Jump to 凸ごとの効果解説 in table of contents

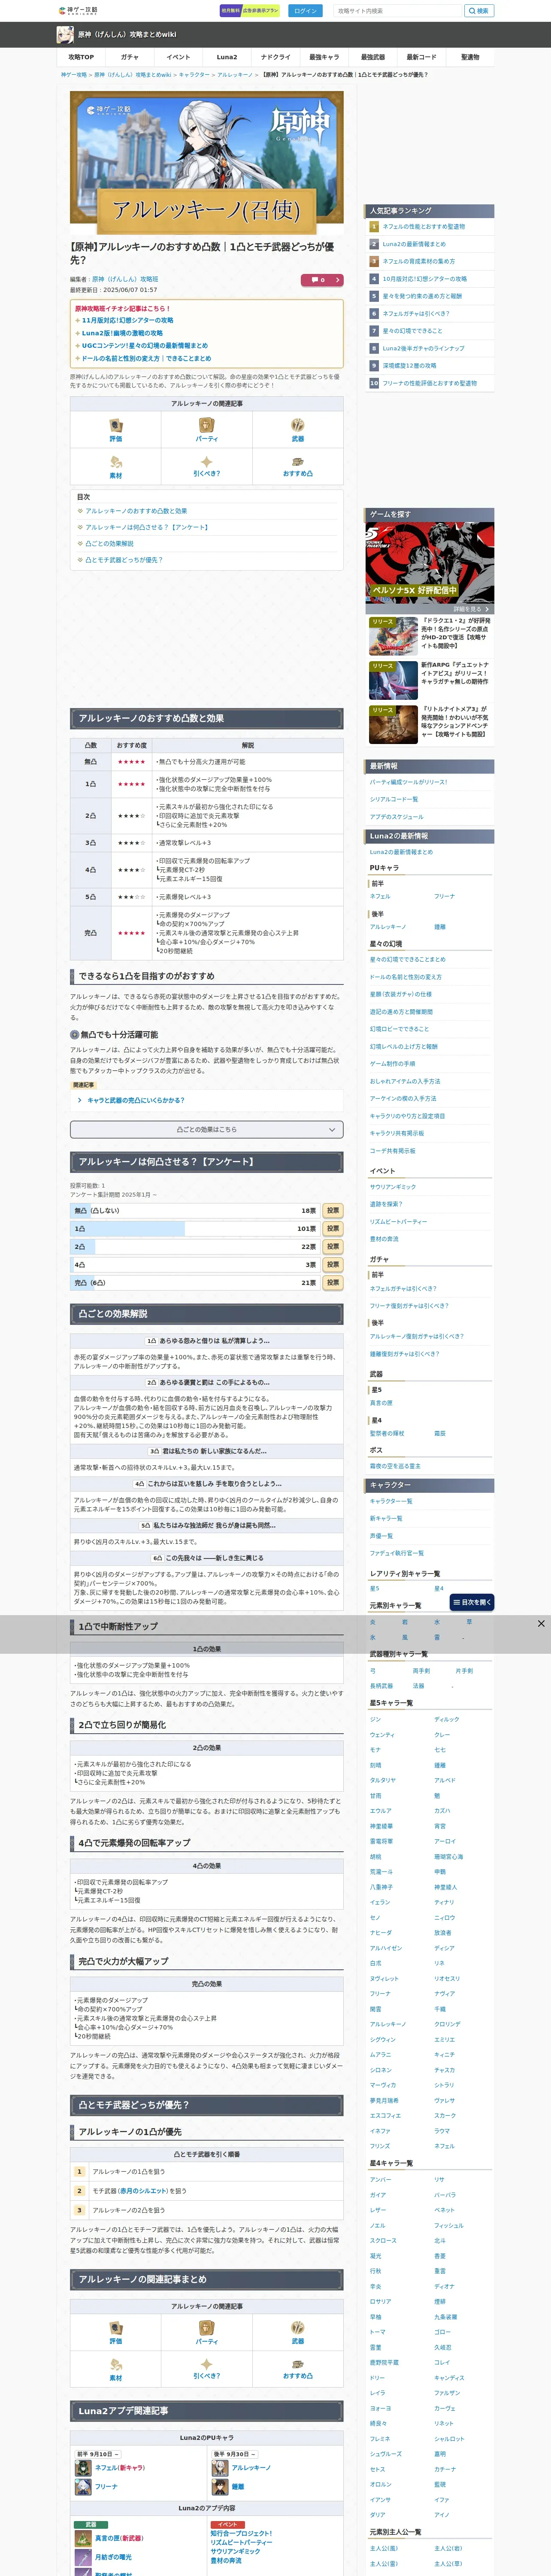pos(109,544)
